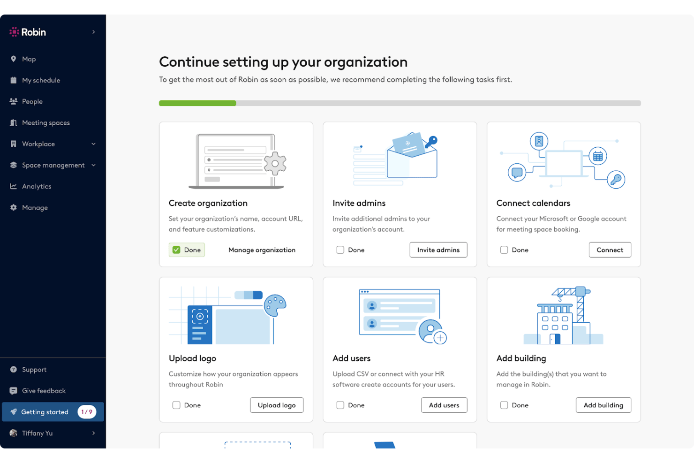Screen dimensions: 694x463
Task: Click the Add users button
Action: [x=444, y=405]
